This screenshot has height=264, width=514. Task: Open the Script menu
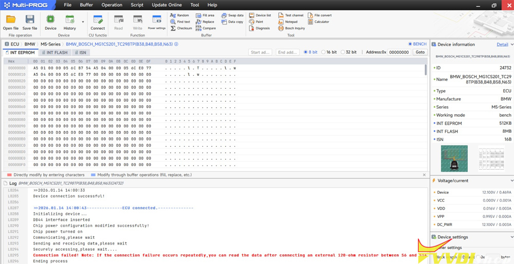[x=137, y=5]
